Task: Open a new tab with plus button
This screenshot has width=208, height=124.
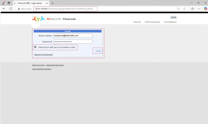Action: coord(52,3)
